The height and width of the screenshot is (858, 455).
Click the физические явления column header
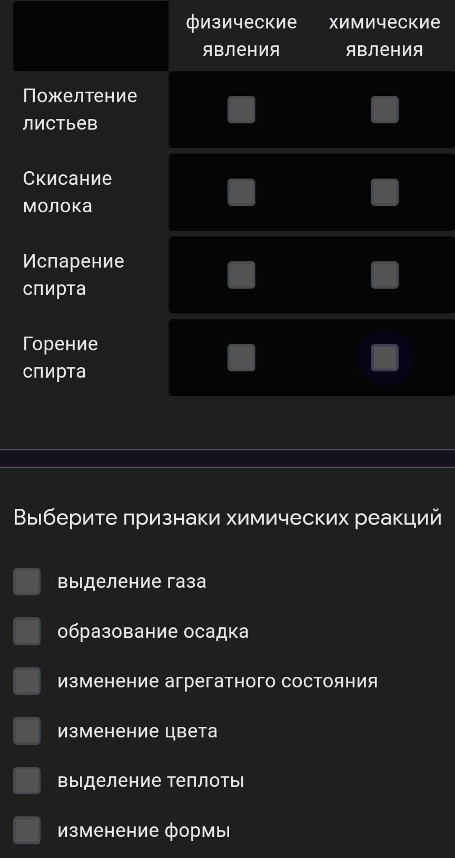tap(241, 36)
